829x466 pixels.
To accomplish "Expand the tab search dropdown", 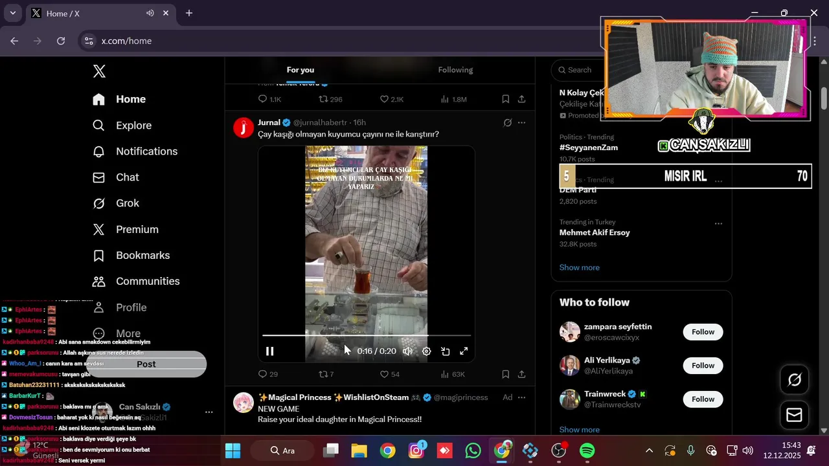I will (x=12, y=13).
